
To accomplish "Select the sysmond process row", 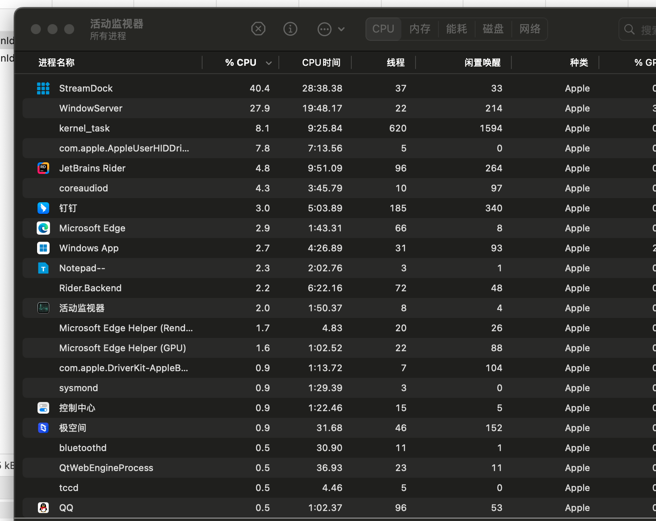I will tap(339, 388).
